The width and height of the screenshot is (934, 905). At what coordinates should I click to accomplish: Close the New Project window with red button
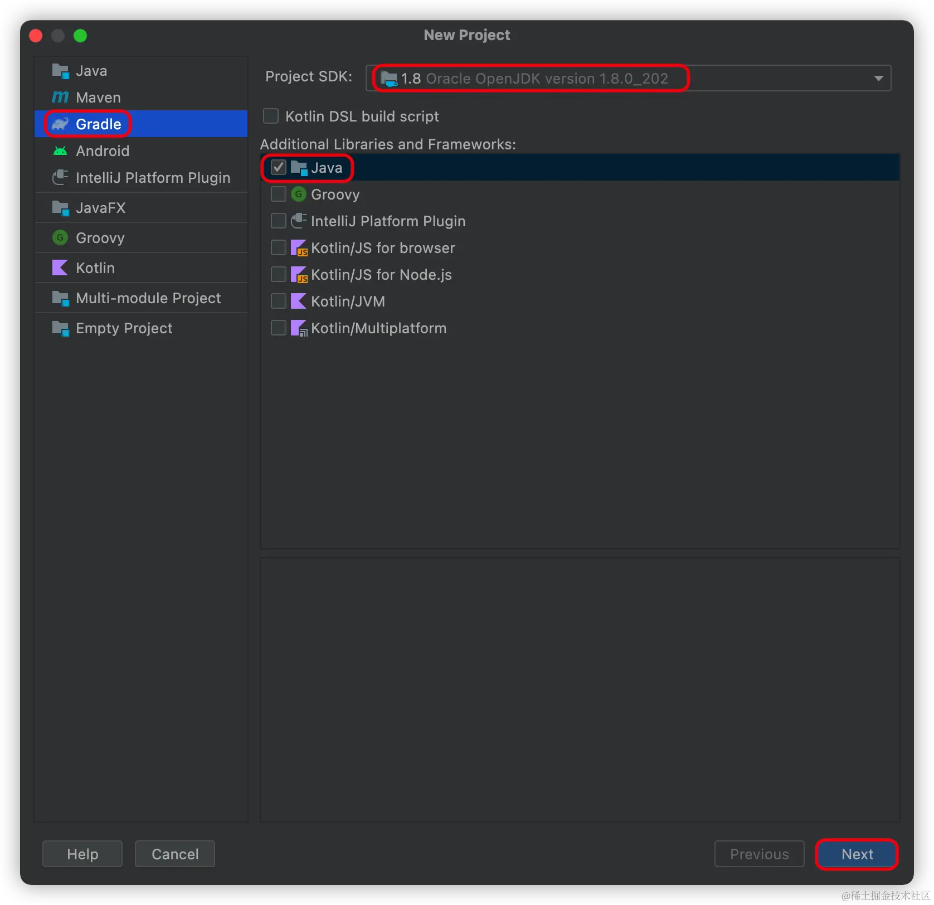36,36
